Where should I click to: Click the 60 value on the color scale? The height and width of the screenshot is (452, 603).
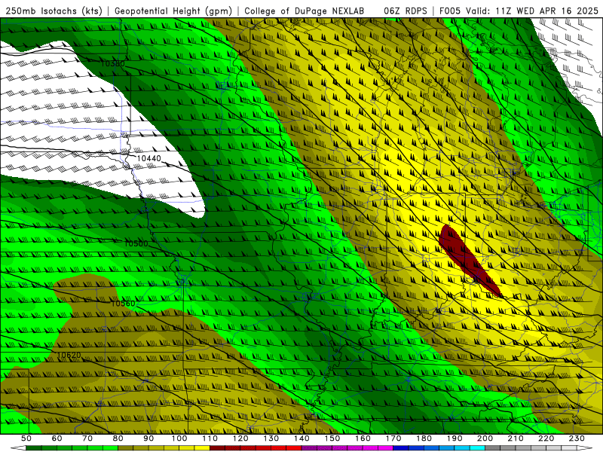point(57,438)
